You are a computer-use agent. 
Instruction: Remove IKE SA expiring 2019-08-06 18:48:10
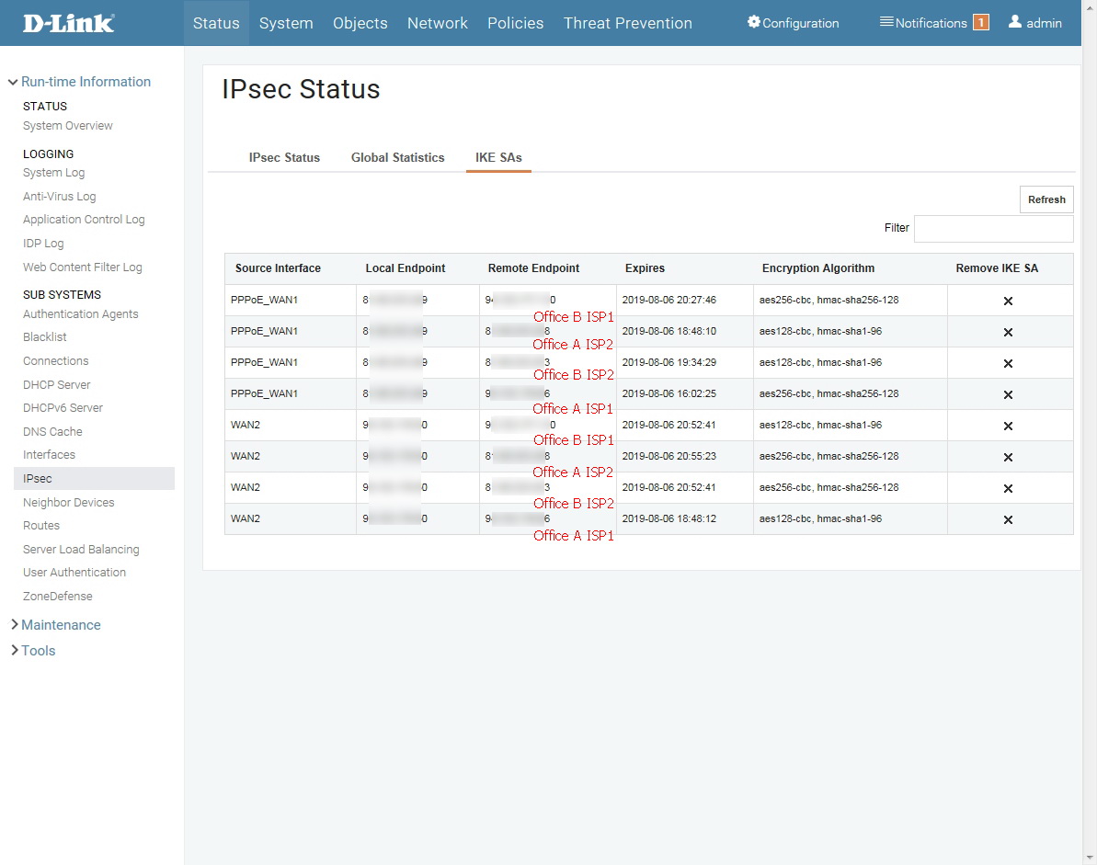(1008, 332)
